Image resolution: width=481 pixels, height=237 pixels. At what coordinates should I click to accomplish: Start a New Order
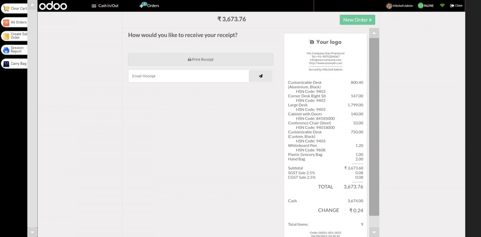click(x=357, y=20)
